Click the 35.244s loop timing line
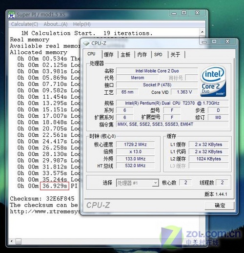This screenshot has width=244, height=253. tap(49, 180)
